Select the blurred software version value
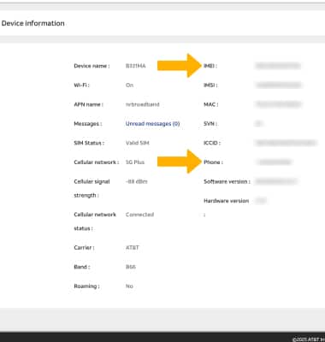The image size is (325, 342). pos(276,181)
